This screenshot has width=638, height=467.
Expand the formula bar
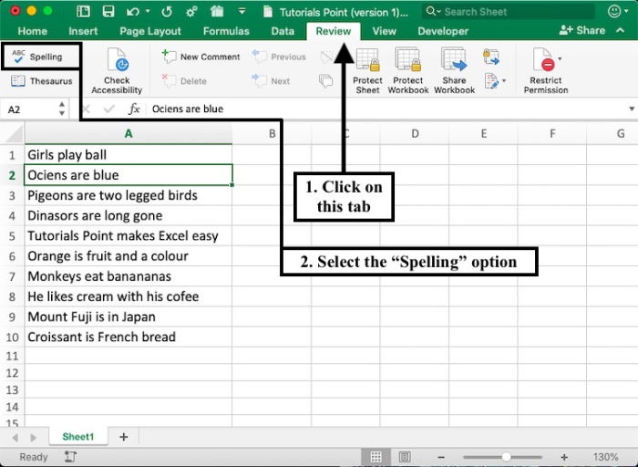pos(632,109)
